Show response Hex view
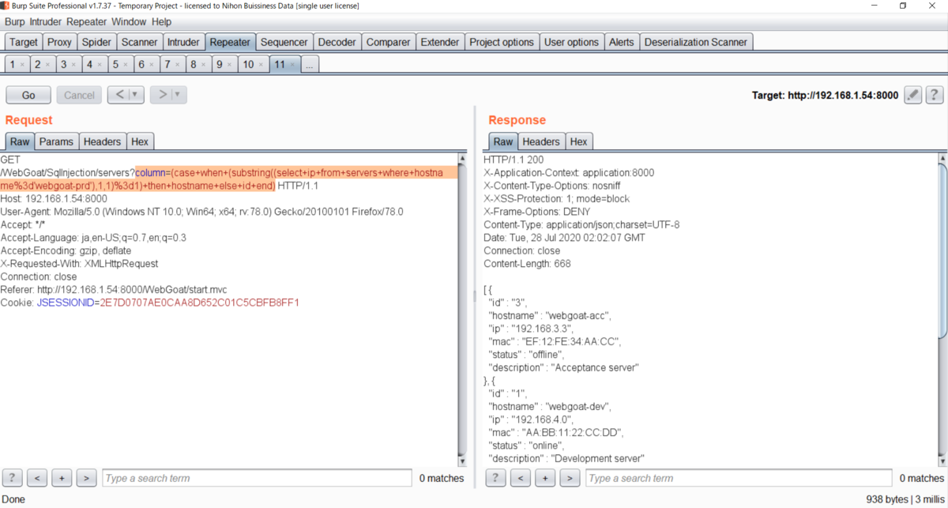 click(578, 141)
